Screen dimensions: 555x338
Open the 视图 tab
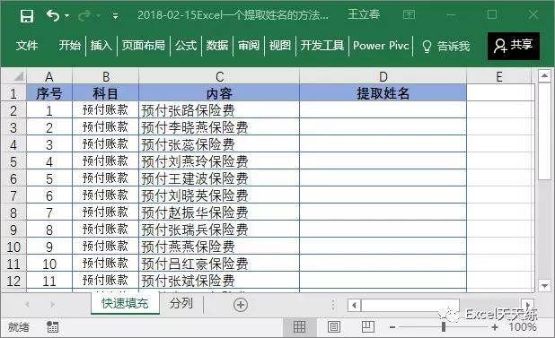(279, 45)
